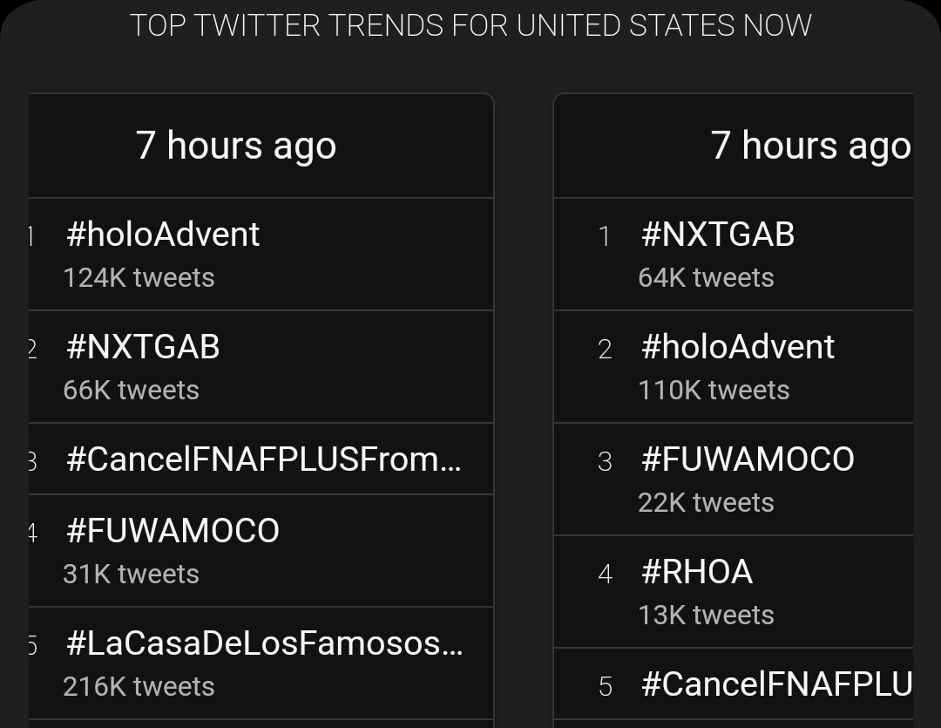Click the Top Twitter Trends heading
This screenshot has height=728, width=941.
(470, 25)
